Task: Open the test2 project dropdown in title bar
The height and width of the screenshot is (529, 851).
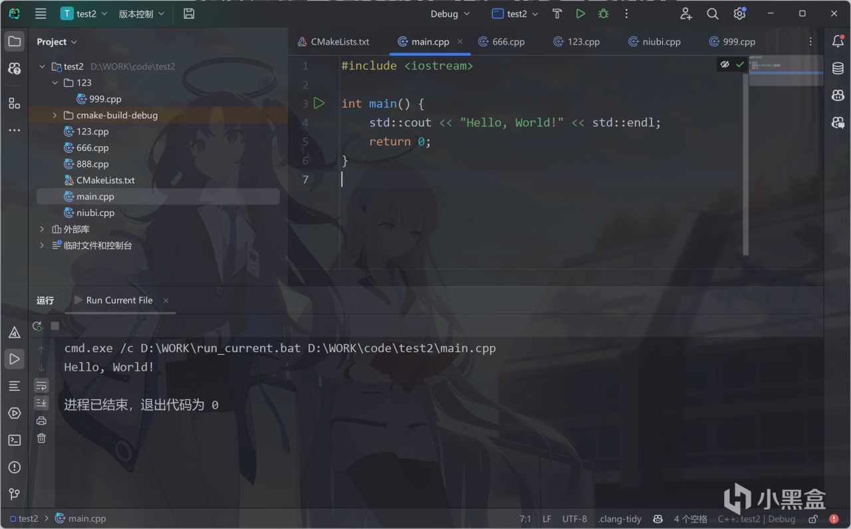Action: click(84, 13)
